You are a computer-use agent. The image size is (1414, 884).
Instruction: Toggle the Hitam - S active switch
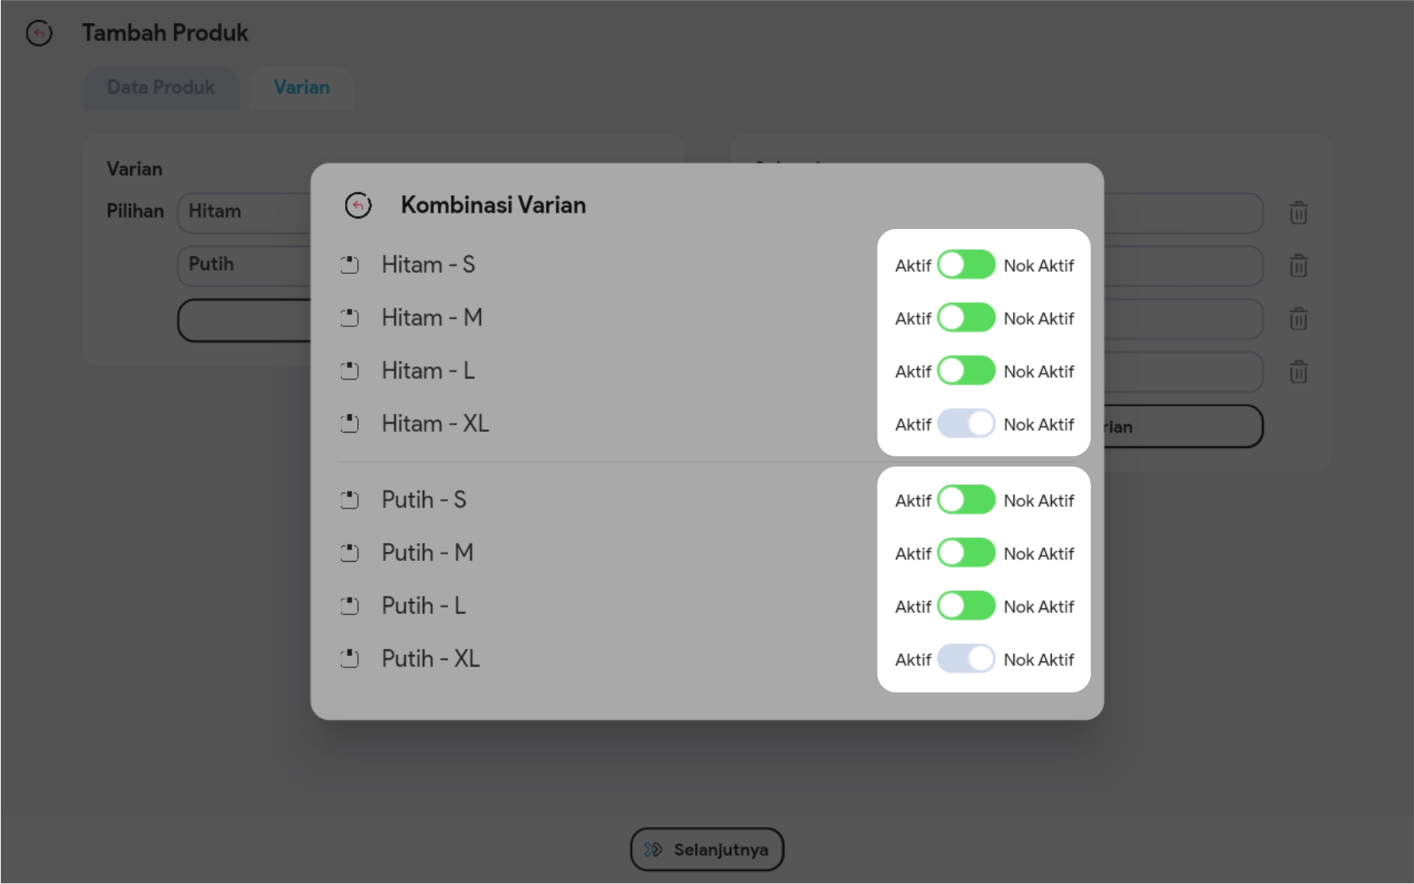pos(966,265)
